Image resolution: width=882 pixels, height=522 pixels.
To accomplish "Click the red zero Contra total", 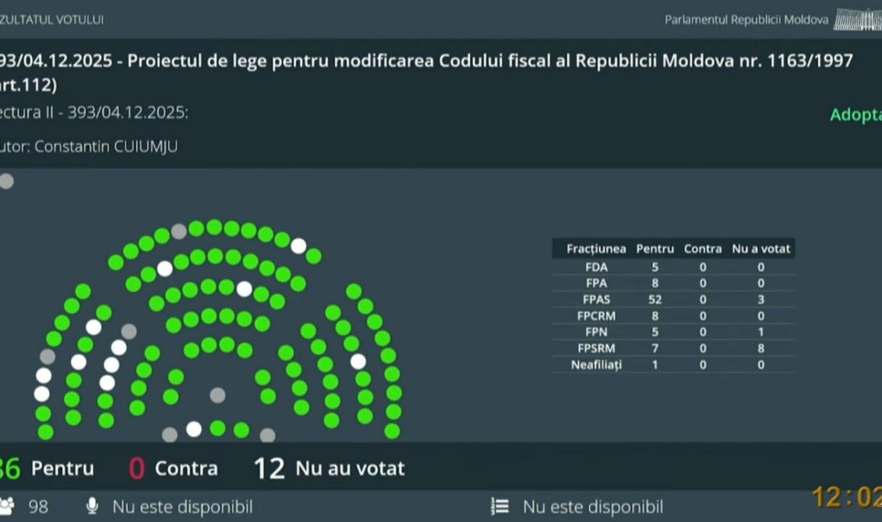I will pyautogui.click(x=136, y=468).
